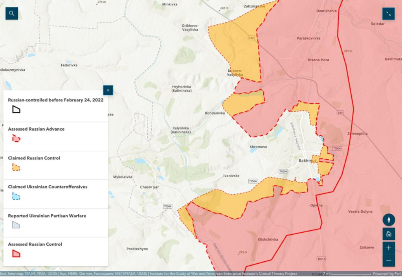Viewport: 402px width, 277px height.
Task: Reset map orientation with compass
Action: [389, 220]
